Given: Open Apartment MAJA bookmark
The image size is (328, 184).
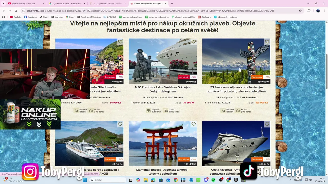Looking at the screenshot, I should pyautogui.click(x=89, y=17).
